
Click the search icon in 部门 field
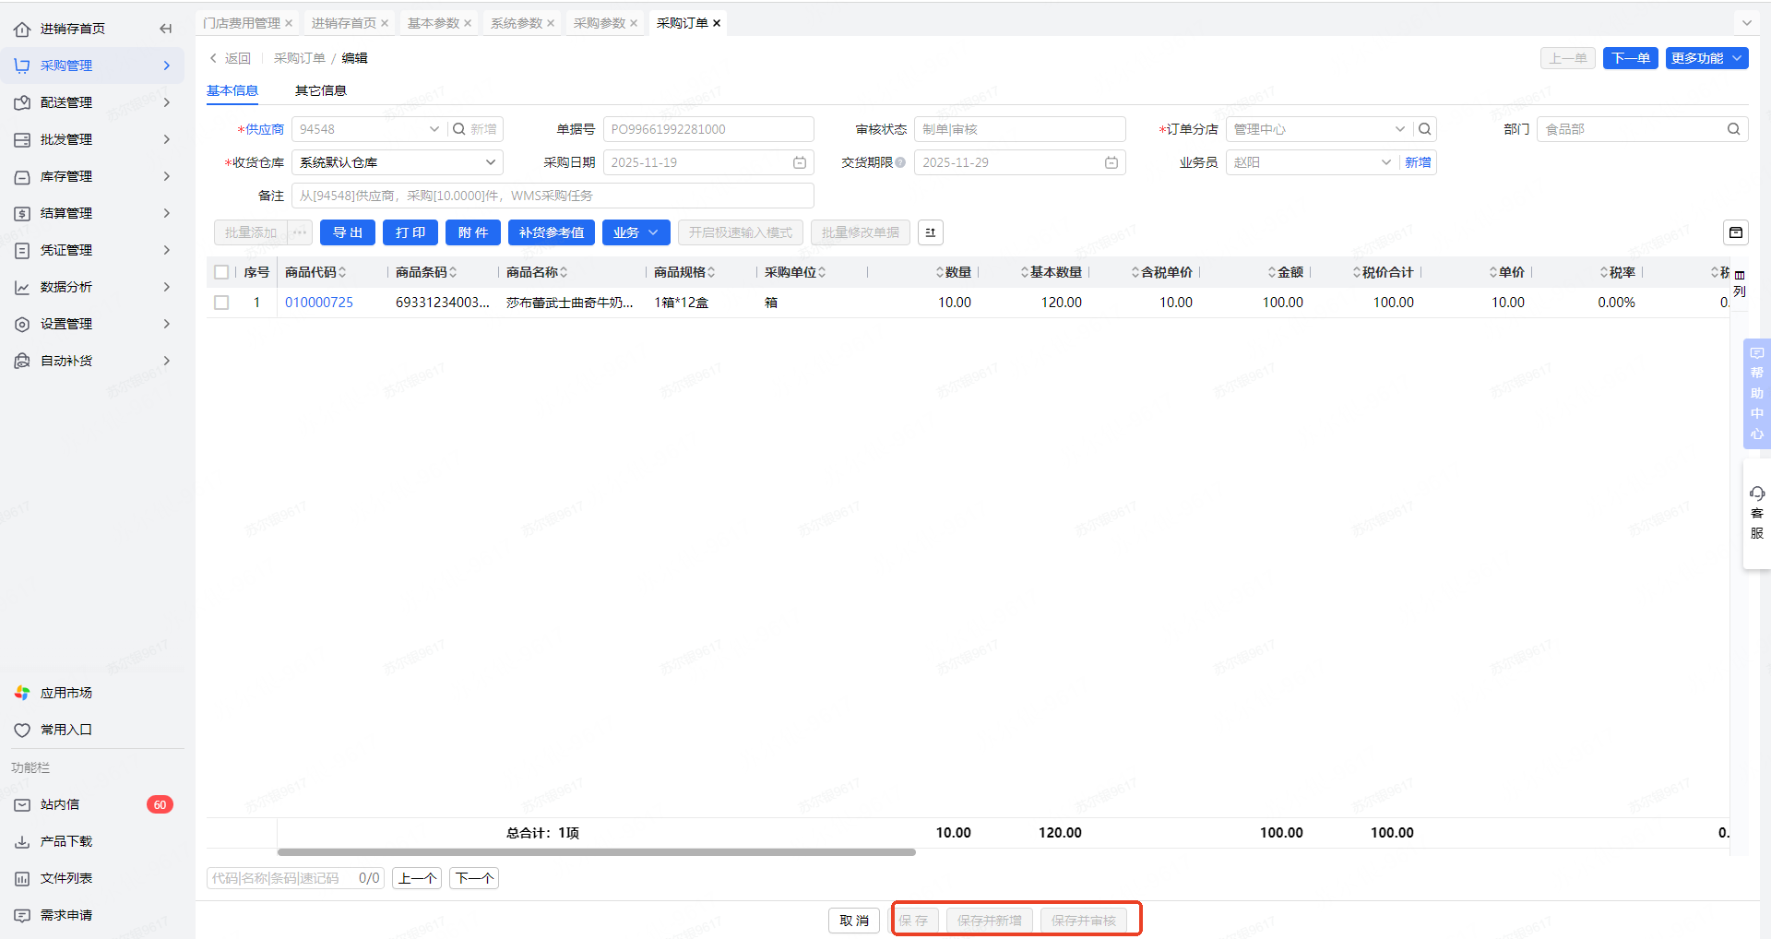tap(1733, 129)
